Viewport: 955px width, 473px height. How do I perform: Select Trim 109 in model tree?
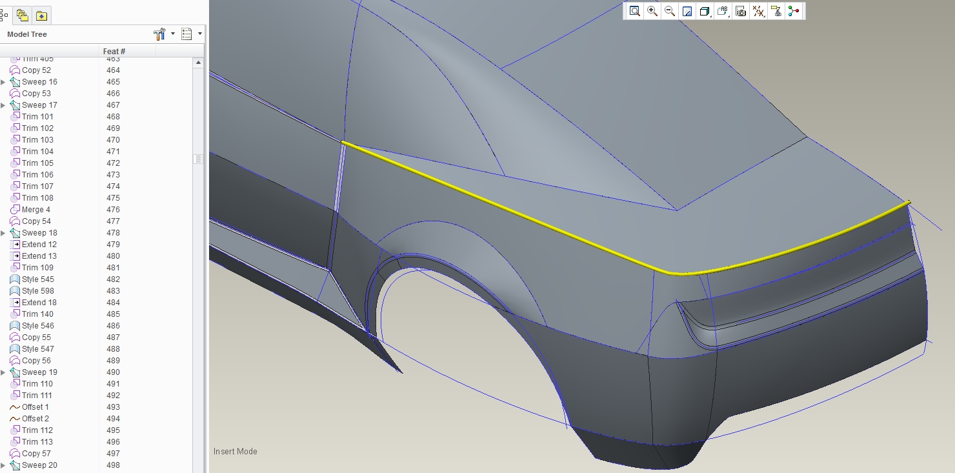(37, 268)
